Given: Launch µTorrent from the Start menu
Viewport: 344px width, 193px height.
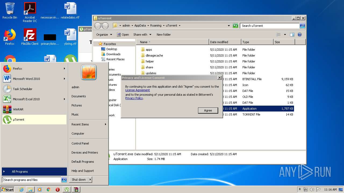Looking at the screenshot, I should 34,120.
